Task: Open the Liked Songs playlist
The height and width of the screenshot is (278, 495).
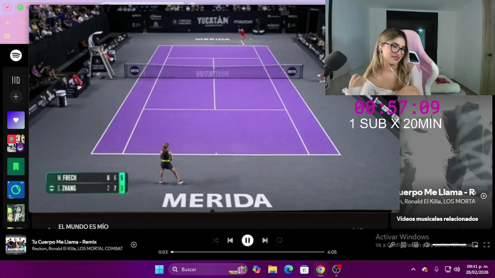Action: click(16, 120)
